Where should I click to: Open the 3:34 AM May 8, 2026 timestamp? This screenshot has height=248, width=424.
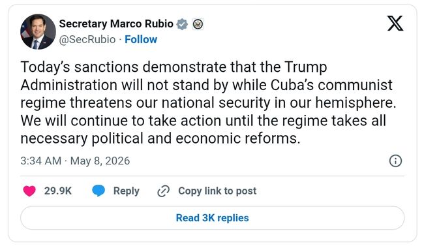75,161
